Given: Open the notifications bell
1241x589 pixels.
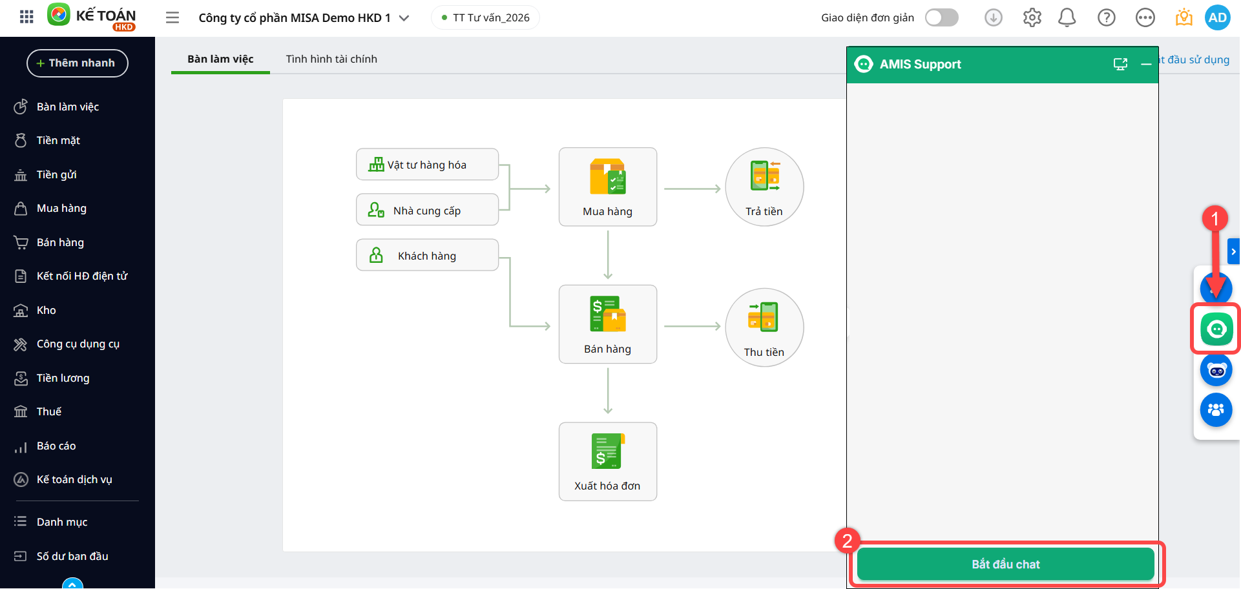Looking at the screenshot, I should click(x=1067, y=17).
